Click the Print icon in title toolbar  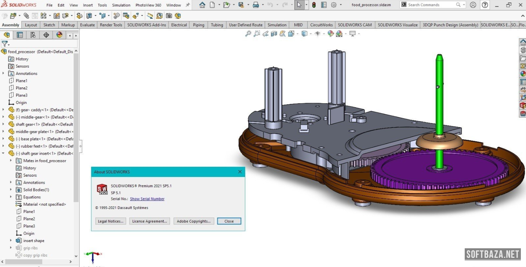tap(256, 5)
